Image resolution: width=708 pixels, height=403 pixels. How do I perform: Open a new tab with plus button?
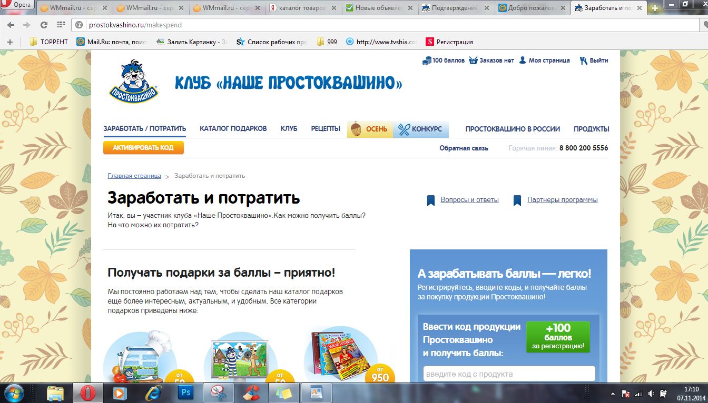[x=655, y=8]
